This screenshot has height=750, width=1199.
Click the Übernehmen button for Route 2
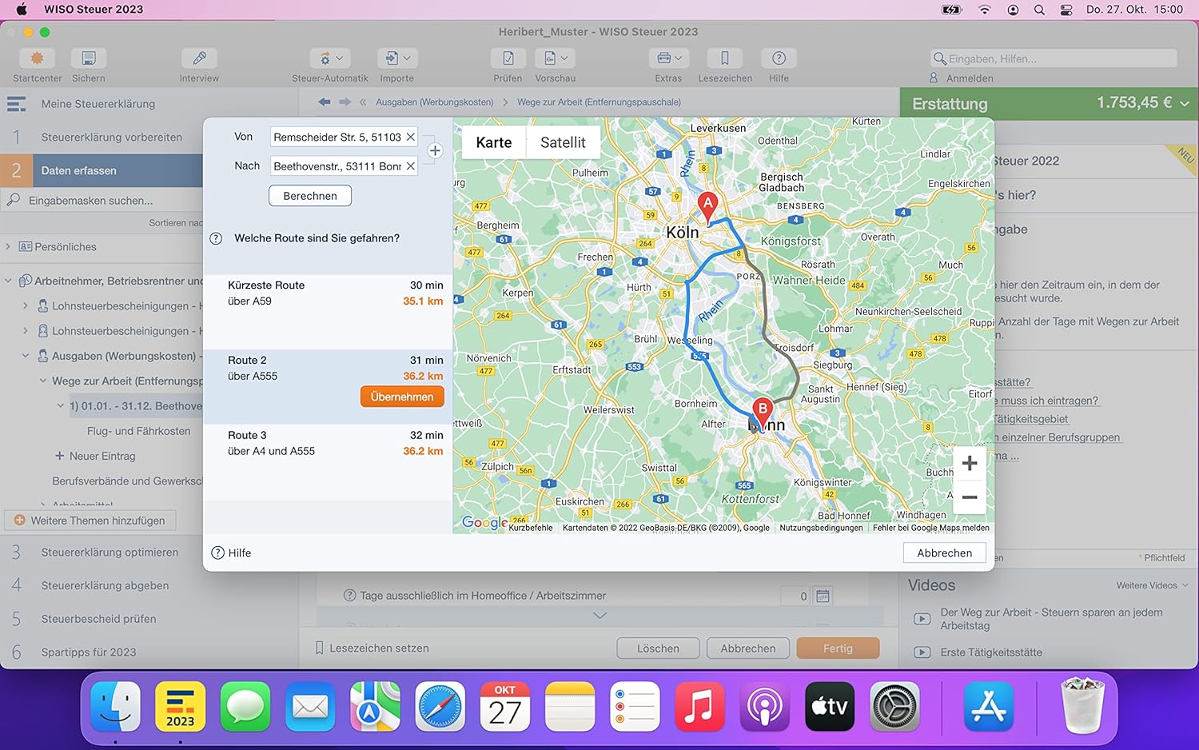pyautogui.click(x=402, y=397)
